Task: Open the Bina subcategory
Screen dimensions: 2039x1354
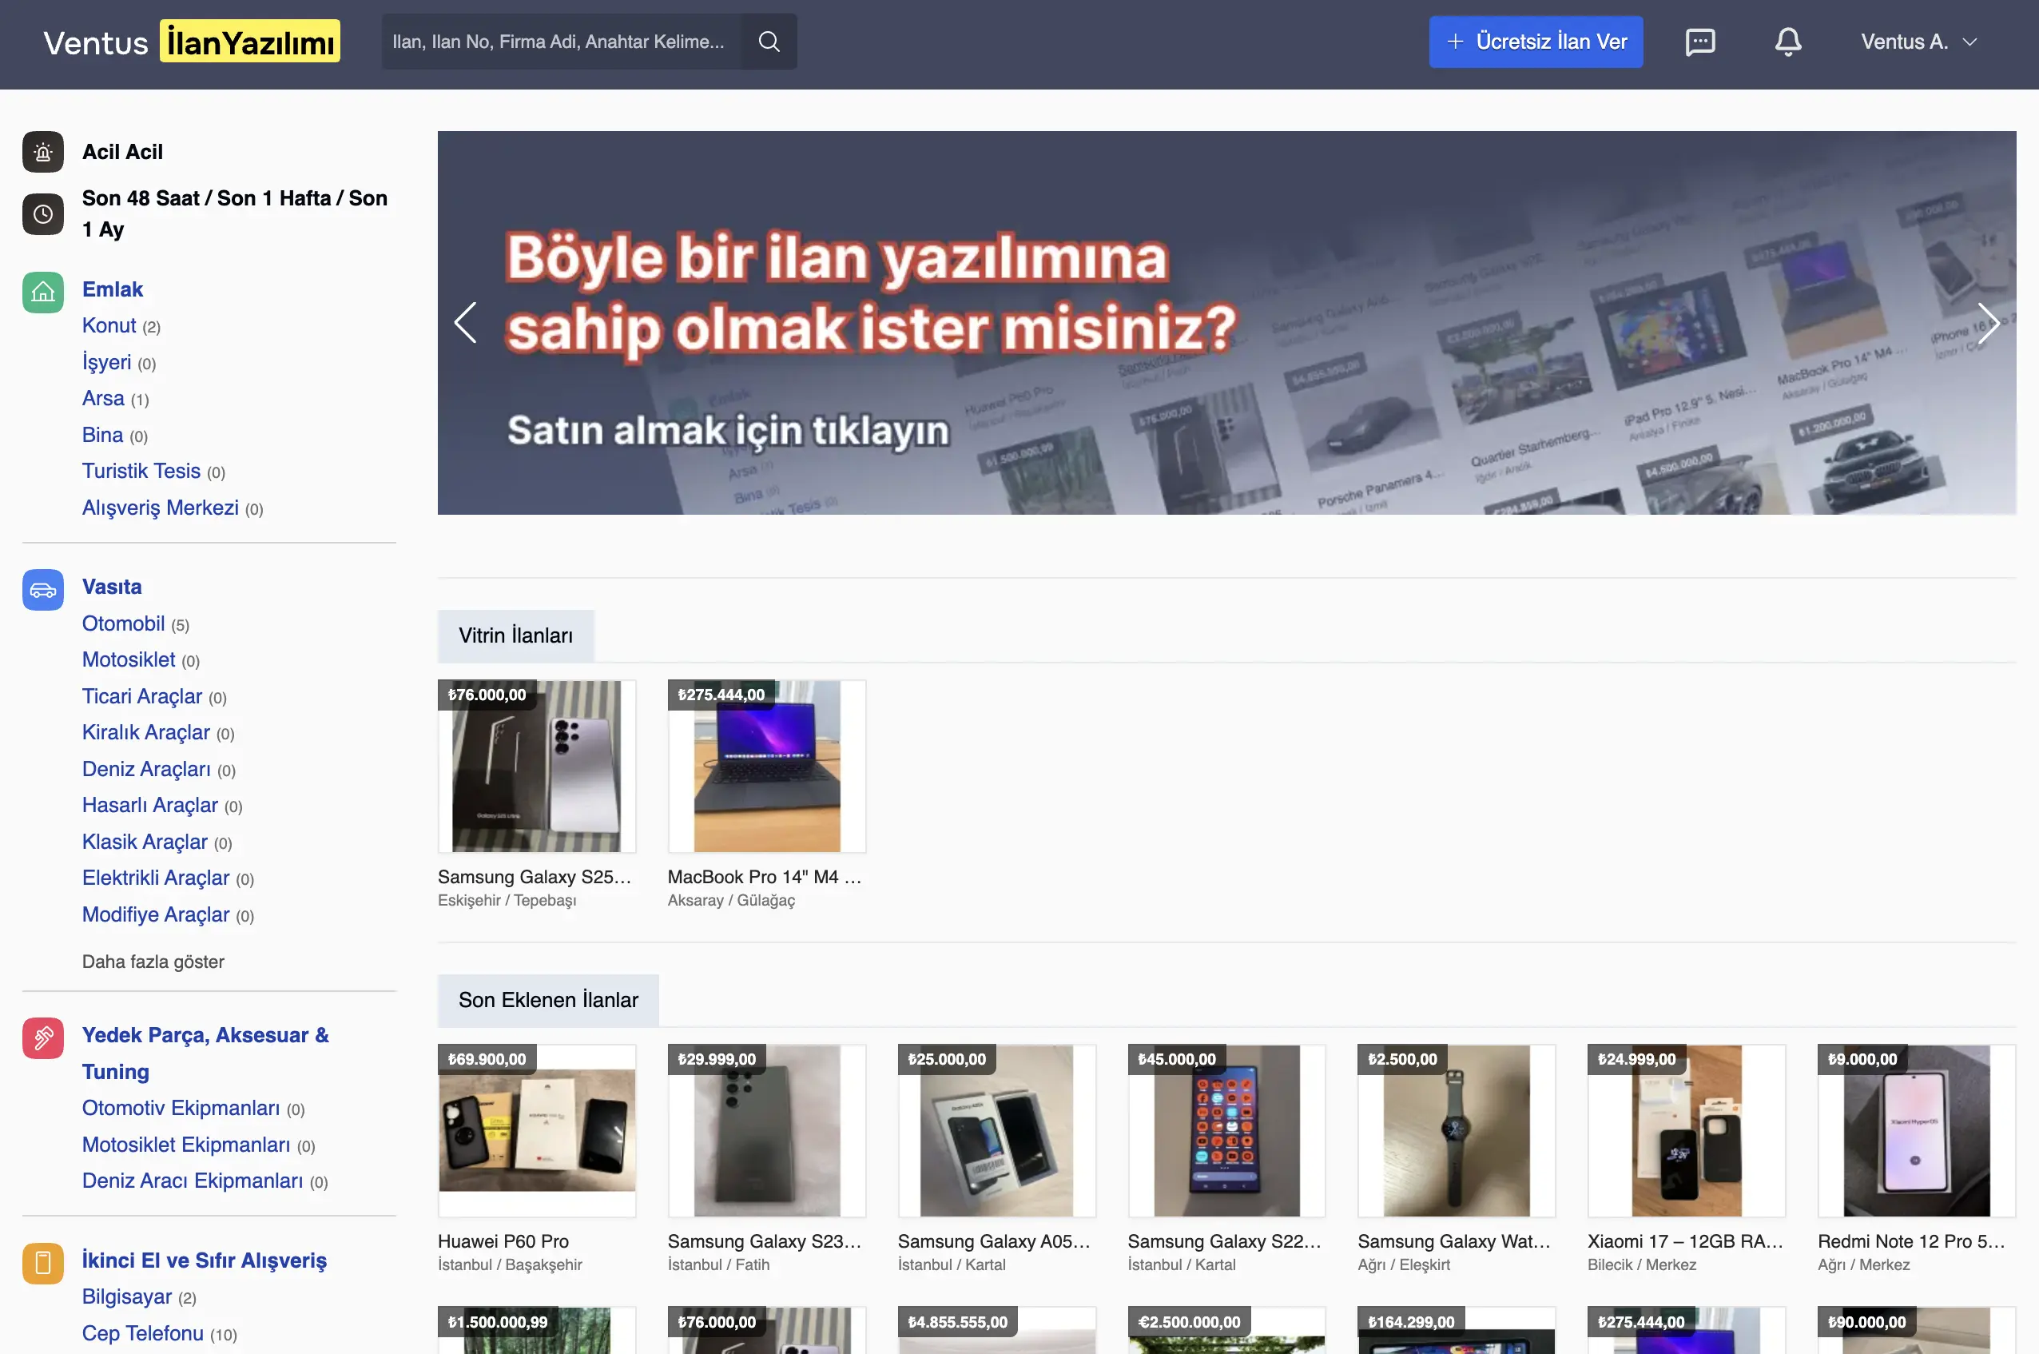Action: coord(103,434)
